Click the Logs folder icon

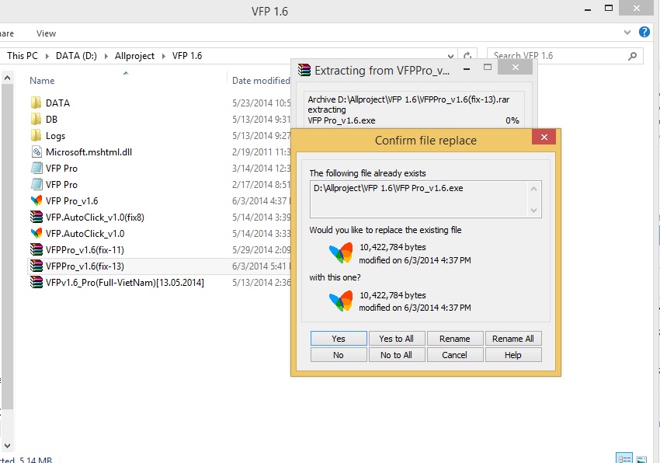(x=36, y=136)
